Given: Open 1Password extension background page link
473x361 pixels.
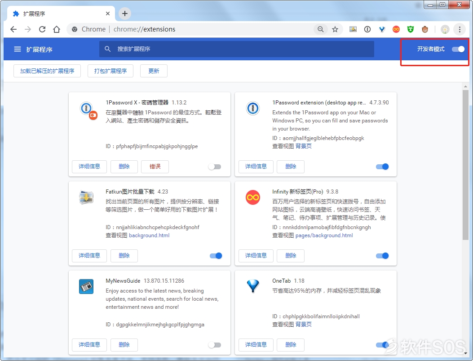Looking at the screenshot, I should pyautogui.click(x=304, y=146).
